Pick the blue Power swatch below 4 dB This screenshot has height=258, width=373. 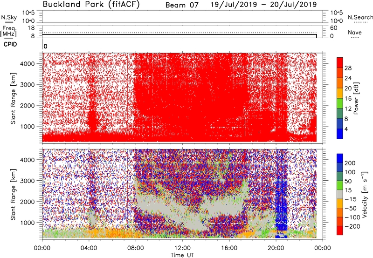pos(340,134)
